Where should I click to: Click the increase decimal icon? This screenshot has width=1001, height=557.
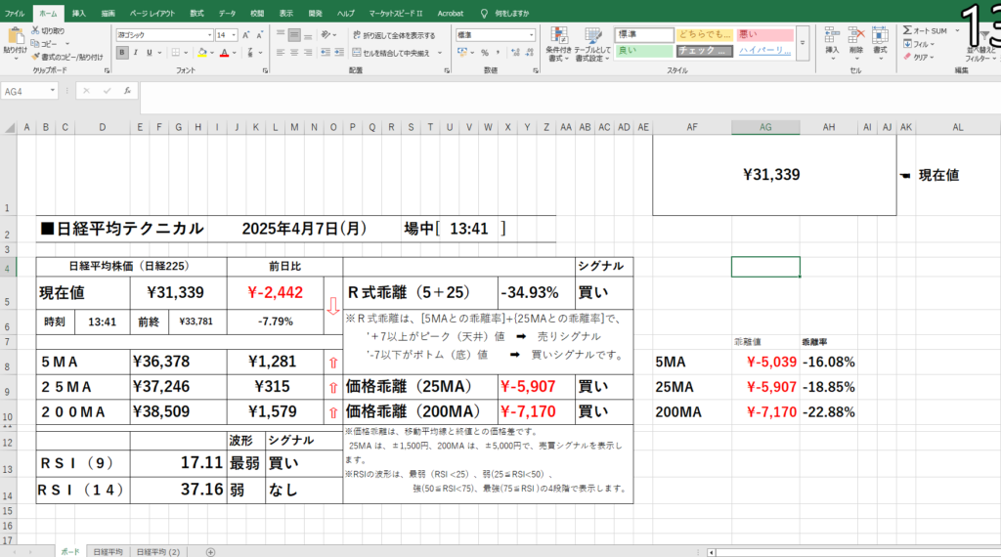516,53
